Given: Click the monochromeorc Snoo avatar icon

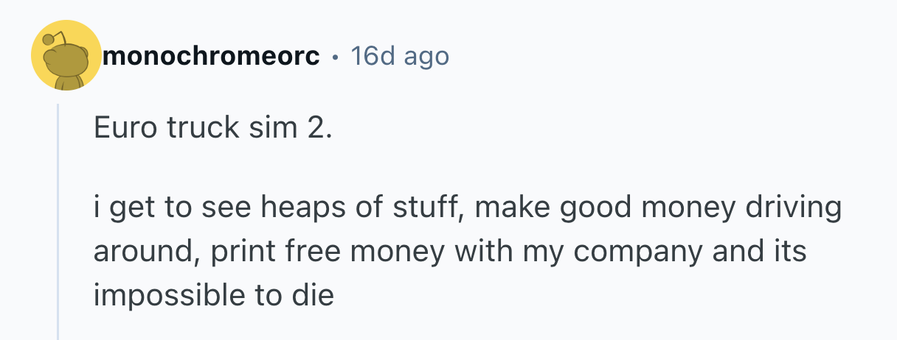Looking at the screenshot, I should click(66, 56).
